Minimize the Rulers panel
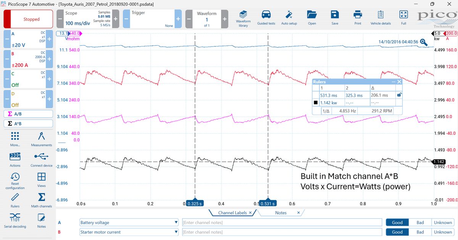458x240 pixels. (393, 82)
